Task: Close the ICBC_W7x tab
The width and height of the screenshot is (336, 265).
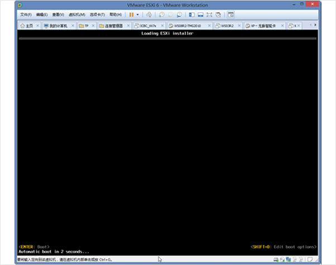Action: tap(162, 26)
